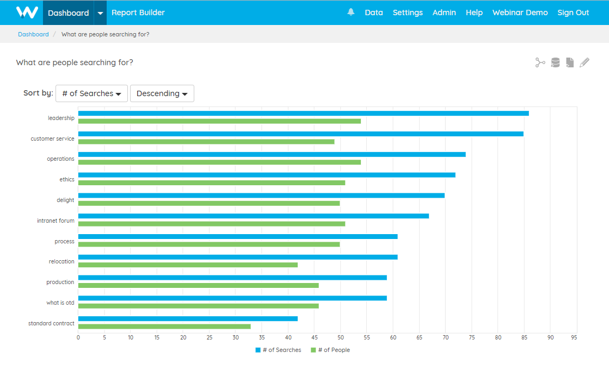Click Sign Out
Image resolution: width=609 pixels, height=371 pixels.
tap(573, 12)
